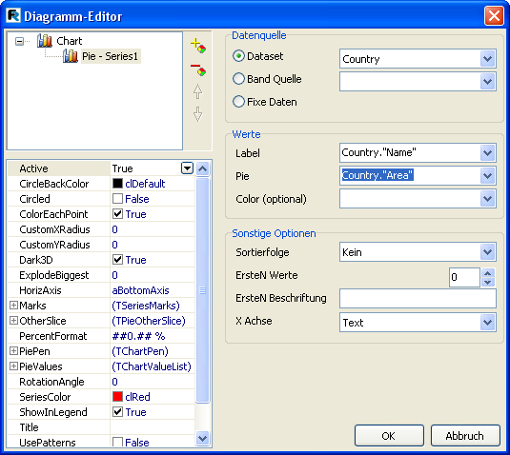
Task: Click the OK button
Action: click(x=389, y=436)
